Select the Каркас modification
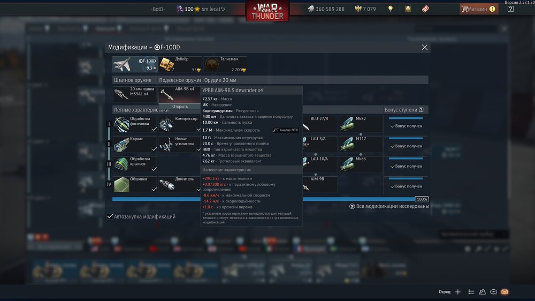The width and height of the screenshot is (535, 301). [135, 144]
